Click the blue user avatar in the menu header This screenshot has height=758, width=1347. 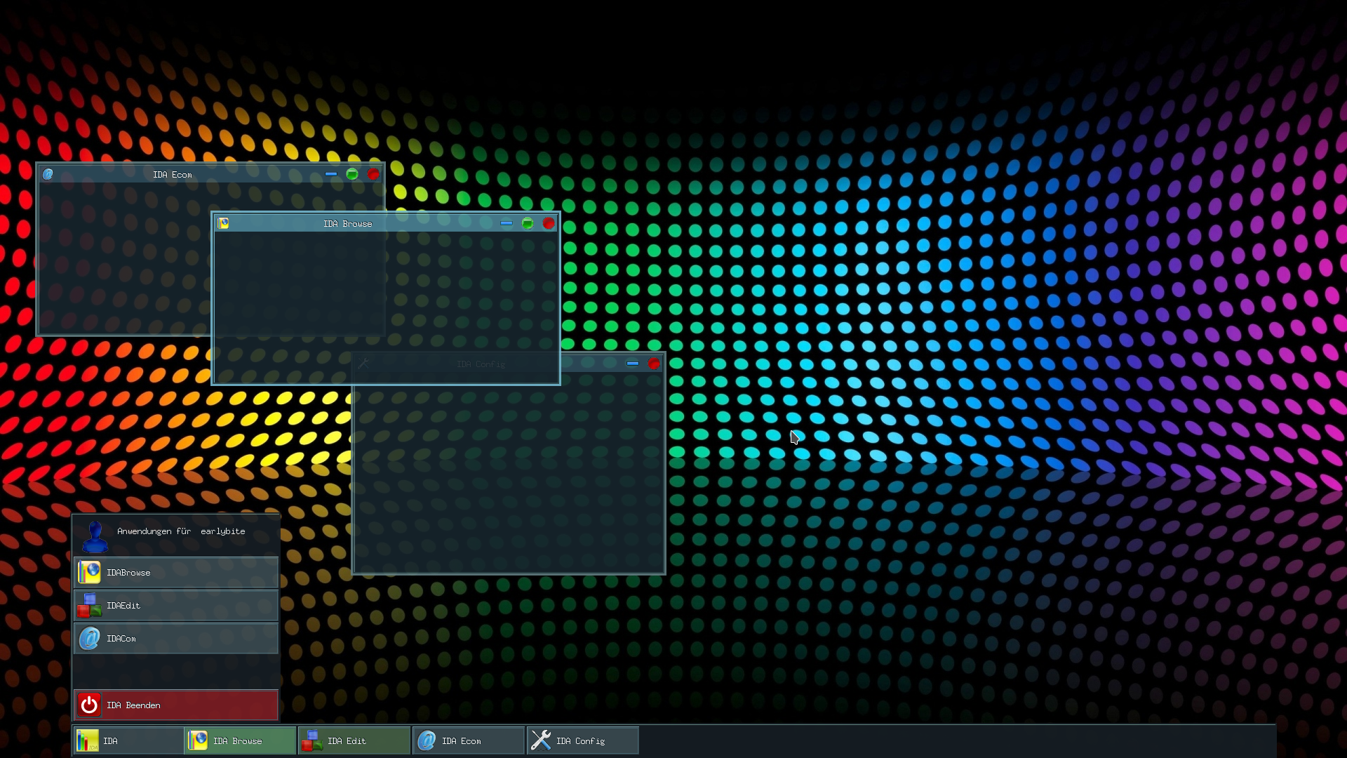pyautogui.click(x=95, y=536)
